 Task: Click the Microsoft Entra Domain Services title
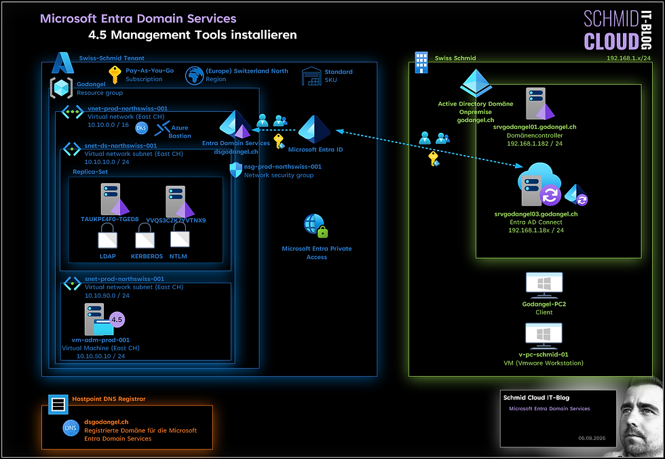(x=138, y=19)
